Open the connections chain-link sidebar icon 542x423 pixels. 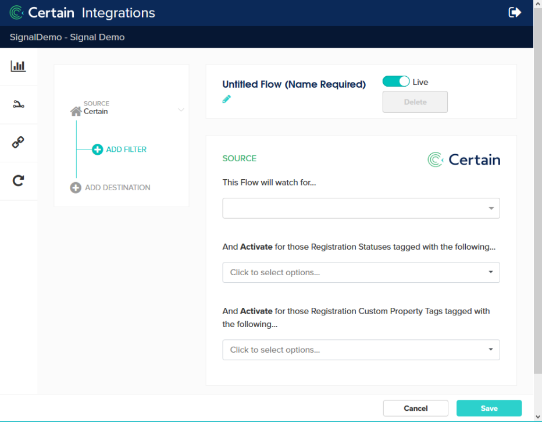[18, 142]
